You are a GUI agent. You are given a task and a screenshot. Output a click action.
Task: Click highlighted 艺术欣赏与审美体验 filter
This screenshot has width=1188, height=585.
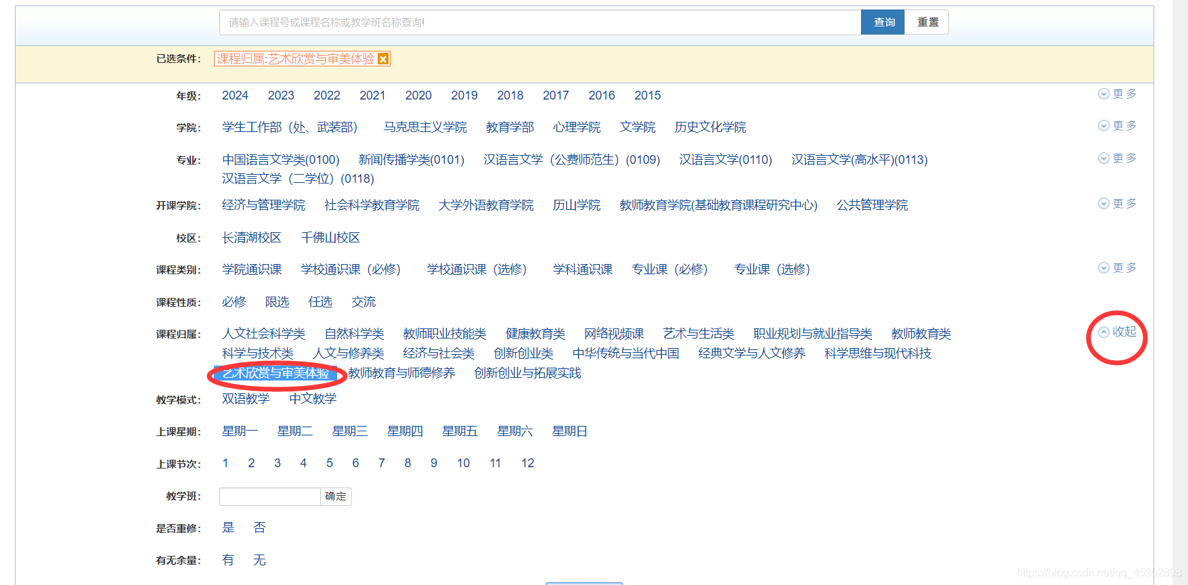(276, 373)
